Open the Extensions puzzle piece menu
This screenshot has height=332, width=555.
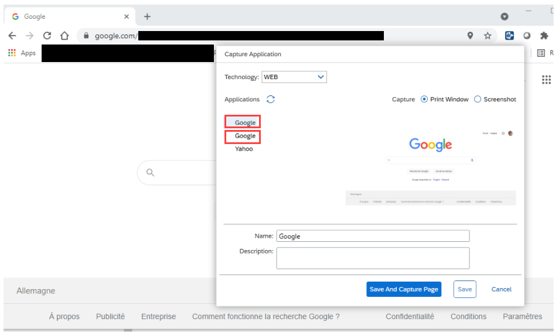(x=544, y=35)
